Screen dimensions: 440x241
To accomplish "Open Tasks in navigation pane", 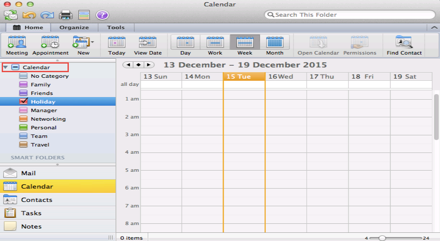I will (58, 213).
